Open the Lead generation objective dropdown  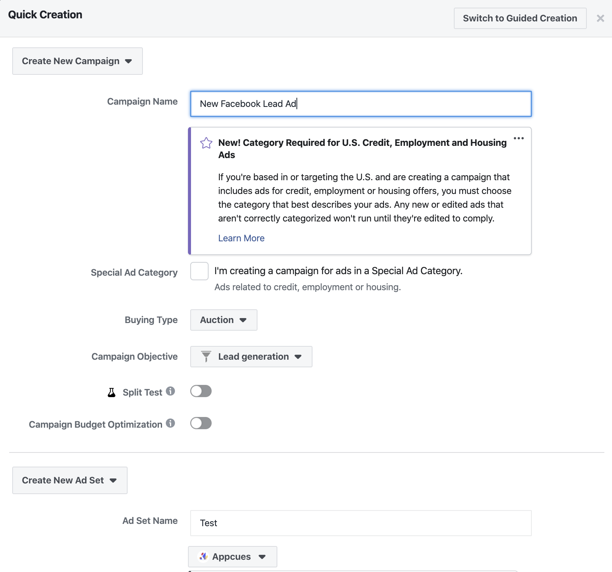[x=251, y=357]
